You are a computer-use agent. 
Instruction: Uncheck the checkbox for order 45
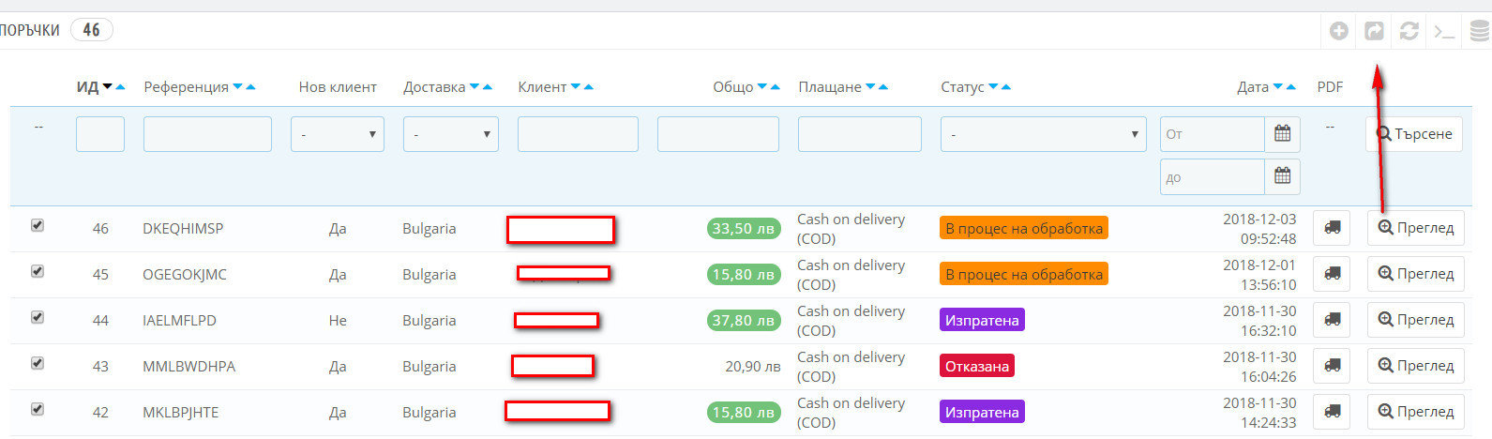(x=38, y=271)
